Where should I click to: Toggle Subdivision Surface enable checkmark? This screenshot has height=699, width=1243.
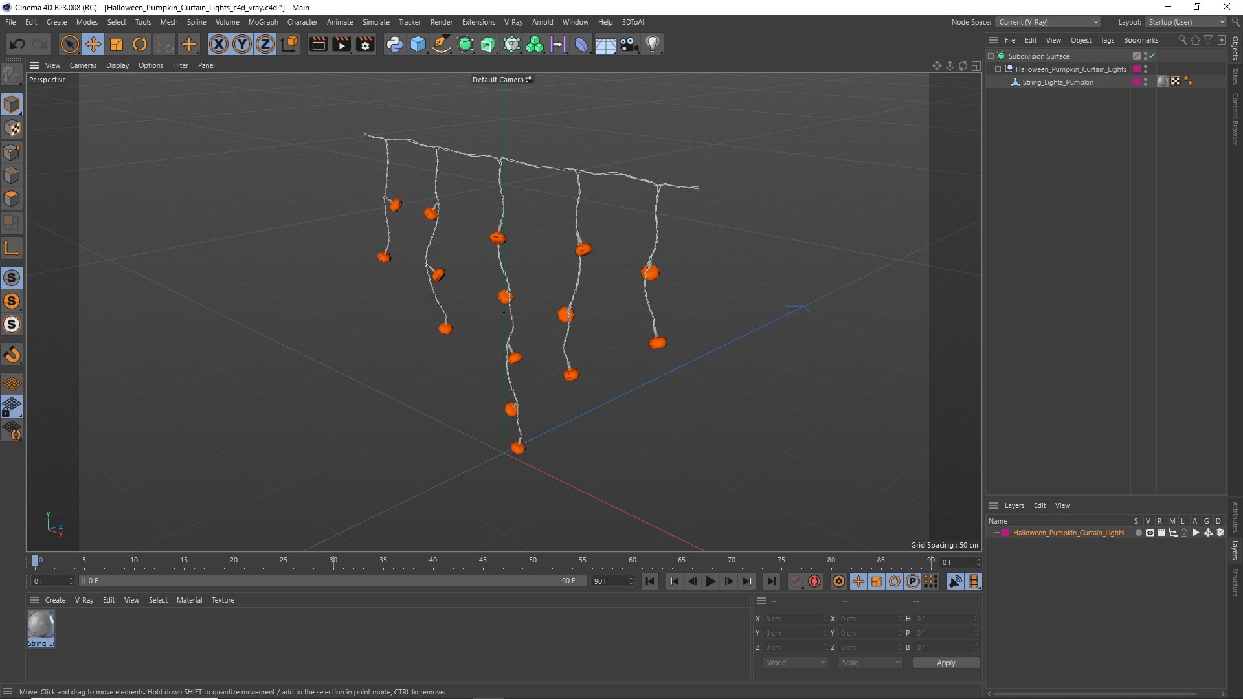point(1152,56)
